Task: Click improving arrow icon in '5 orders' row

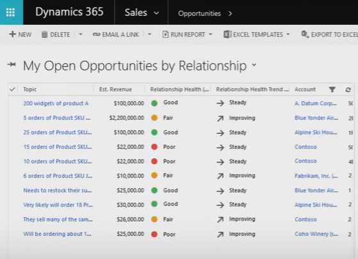Action: point(220,119)
